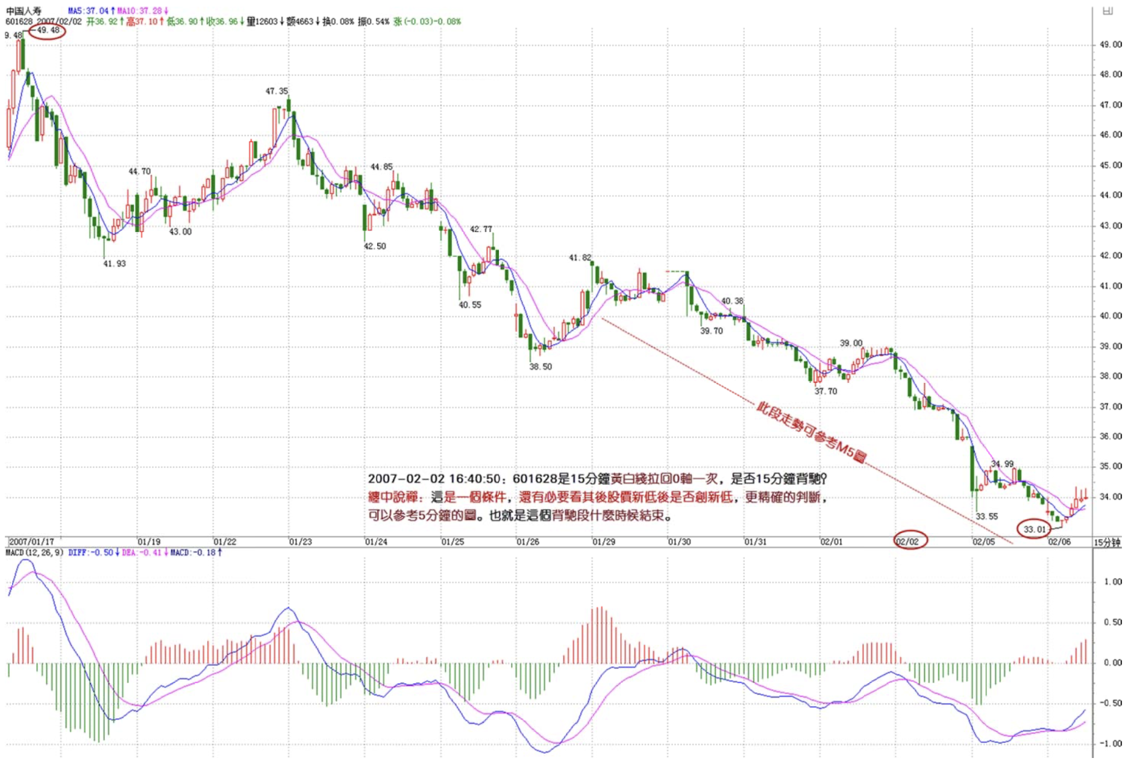Click the 01/29 date on the time axis
The height and width of the screenshot is (761, 1128).
pos(604,542)
